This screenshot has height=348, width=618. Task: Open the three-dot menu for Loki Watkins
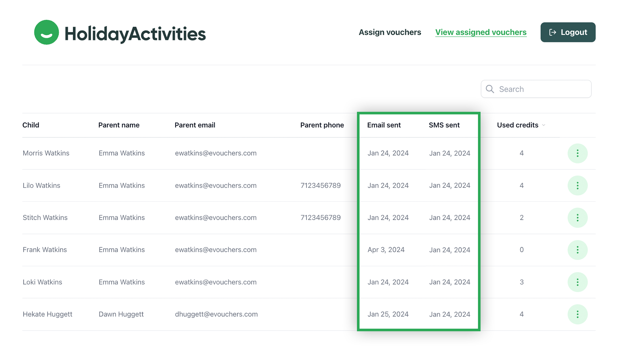pyautogui.click(x=577, y=282)
